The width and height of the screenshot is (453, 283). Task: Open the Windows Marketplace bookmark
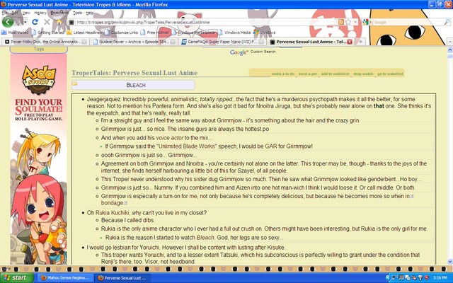click(193, 33)
